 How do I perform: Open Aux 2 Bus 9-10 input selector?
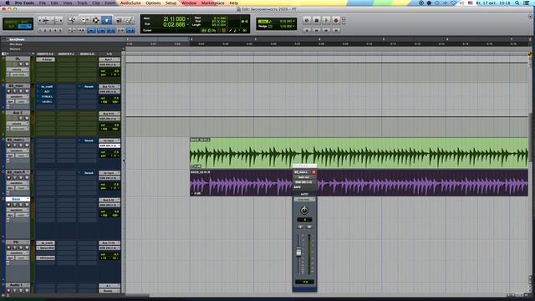click(110, 114)
